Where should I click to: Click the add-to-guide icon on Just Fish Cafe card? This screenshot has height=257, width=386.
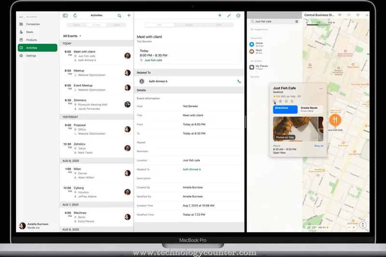pos(286,101)
